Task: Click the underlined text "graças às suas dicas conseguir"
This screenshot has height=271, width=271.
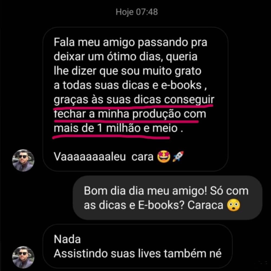Action: [134, 100]
